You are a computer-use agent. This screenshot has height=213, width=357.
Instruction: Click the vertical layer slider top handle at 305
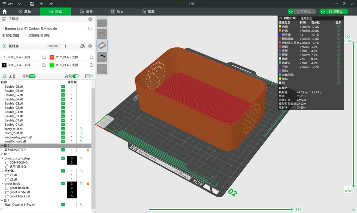353,42
